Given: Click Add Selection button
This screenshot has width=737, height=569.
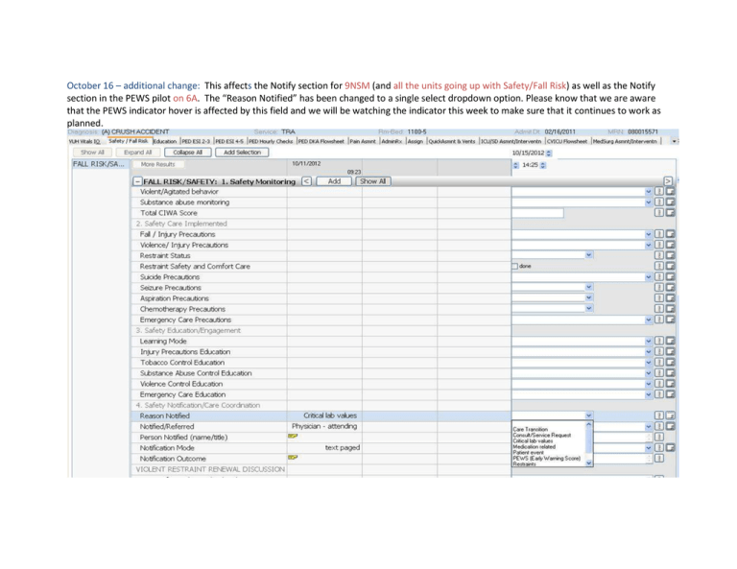Looking at the screenshot, I should pyautogui.click(x=242, y=153).
